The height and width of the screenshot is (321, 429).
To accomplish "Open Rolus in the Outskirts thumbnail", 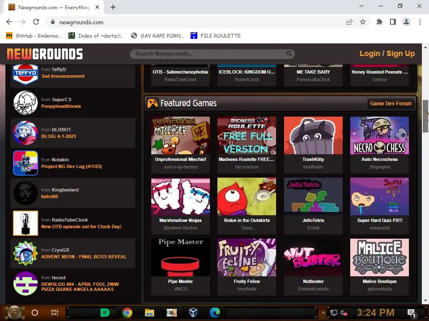I will coord(247,196).
